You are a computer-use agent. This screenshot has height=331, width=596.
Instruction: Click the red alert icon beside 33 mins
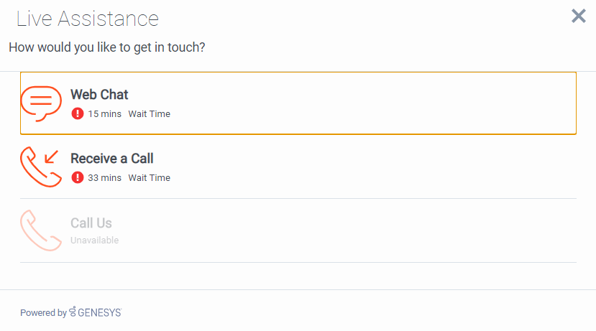pyautogui.click(x=78, y=177)
